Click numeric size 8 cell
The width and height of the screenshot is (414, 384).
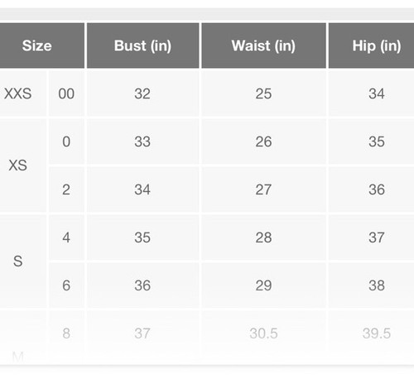coord(66,334)
